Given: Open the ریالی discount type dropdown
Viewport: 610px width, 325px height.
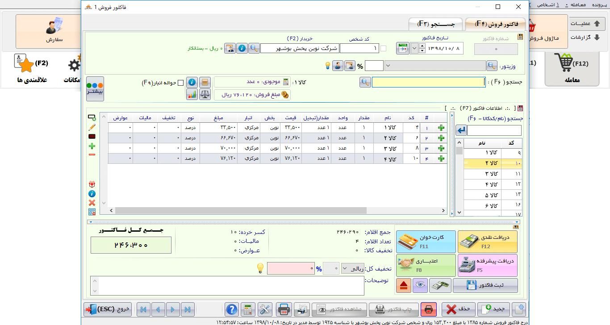Looking at the screenshot, I should [x=352, y=268].
